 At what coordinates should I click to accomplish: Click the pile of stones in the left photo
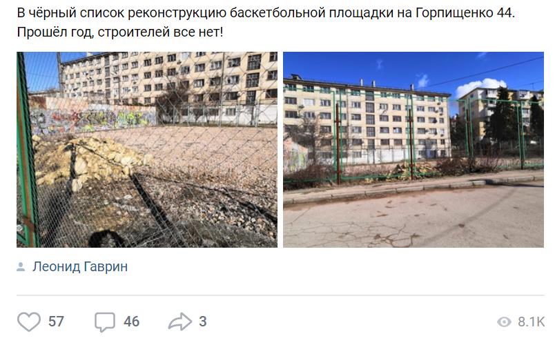[88, 161]
